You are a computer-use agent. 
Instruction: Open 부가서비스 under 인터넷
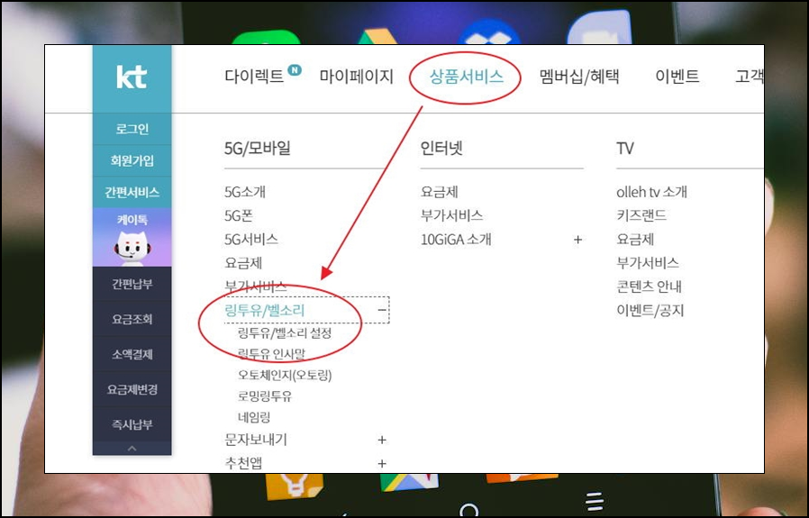(451, 215)
